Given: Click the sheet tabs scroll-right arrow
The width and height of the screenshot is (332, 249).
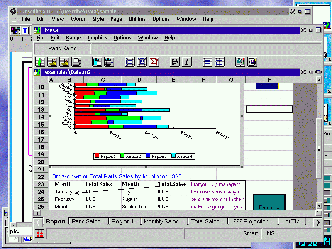Looking at the screenshot, I should pos(318,222).
